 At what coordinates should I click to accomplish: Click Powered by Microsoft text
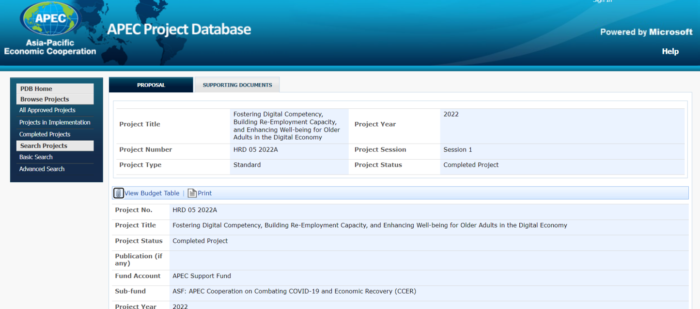click(x=646, y=32)
